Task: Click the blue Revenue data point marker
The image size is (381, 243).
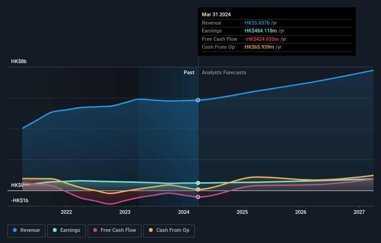Action: click(x=198, y=100)
